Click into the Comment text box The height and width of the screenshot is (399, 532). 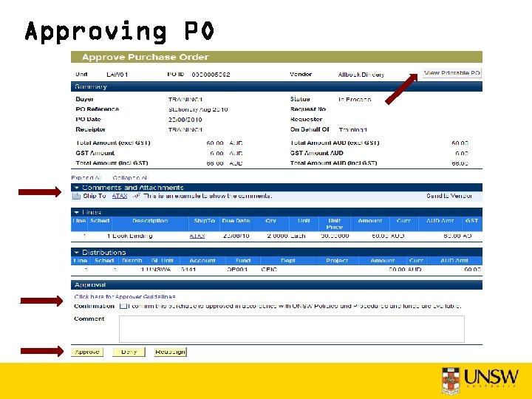click(x=292, y=329)
